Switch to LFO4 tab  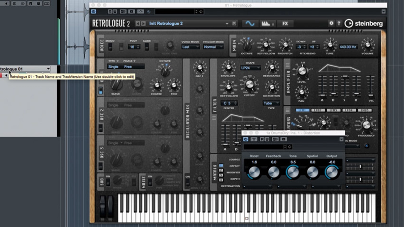click(349, 110)
